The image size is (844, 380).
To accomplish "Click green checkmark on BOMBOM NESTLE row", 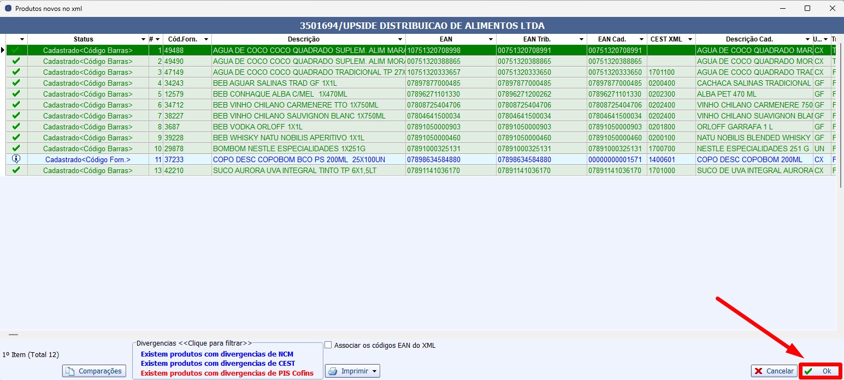I will pos(16,149).
